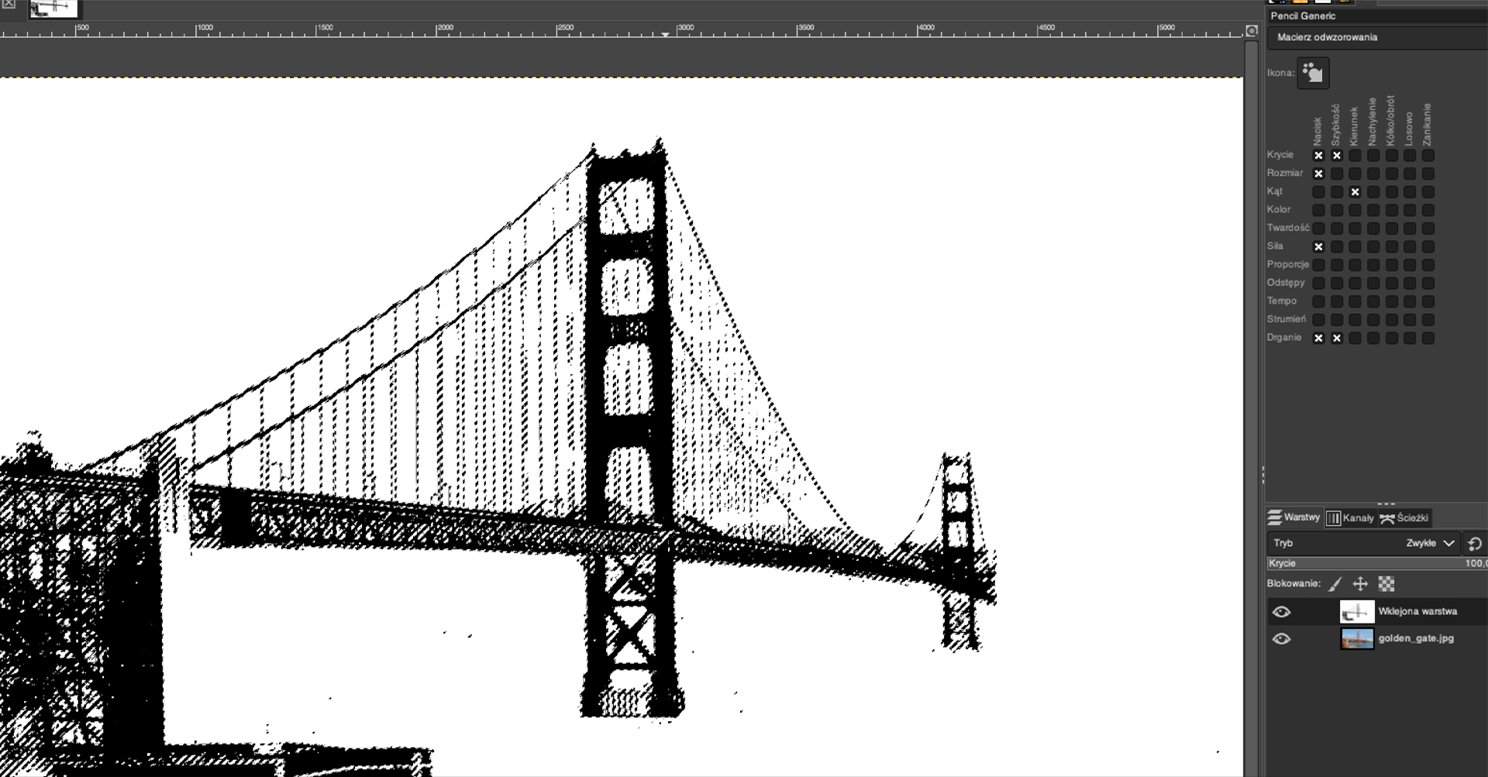Switch to the Warstwy tab
1488x777 pixels.
coord(1293,517)
